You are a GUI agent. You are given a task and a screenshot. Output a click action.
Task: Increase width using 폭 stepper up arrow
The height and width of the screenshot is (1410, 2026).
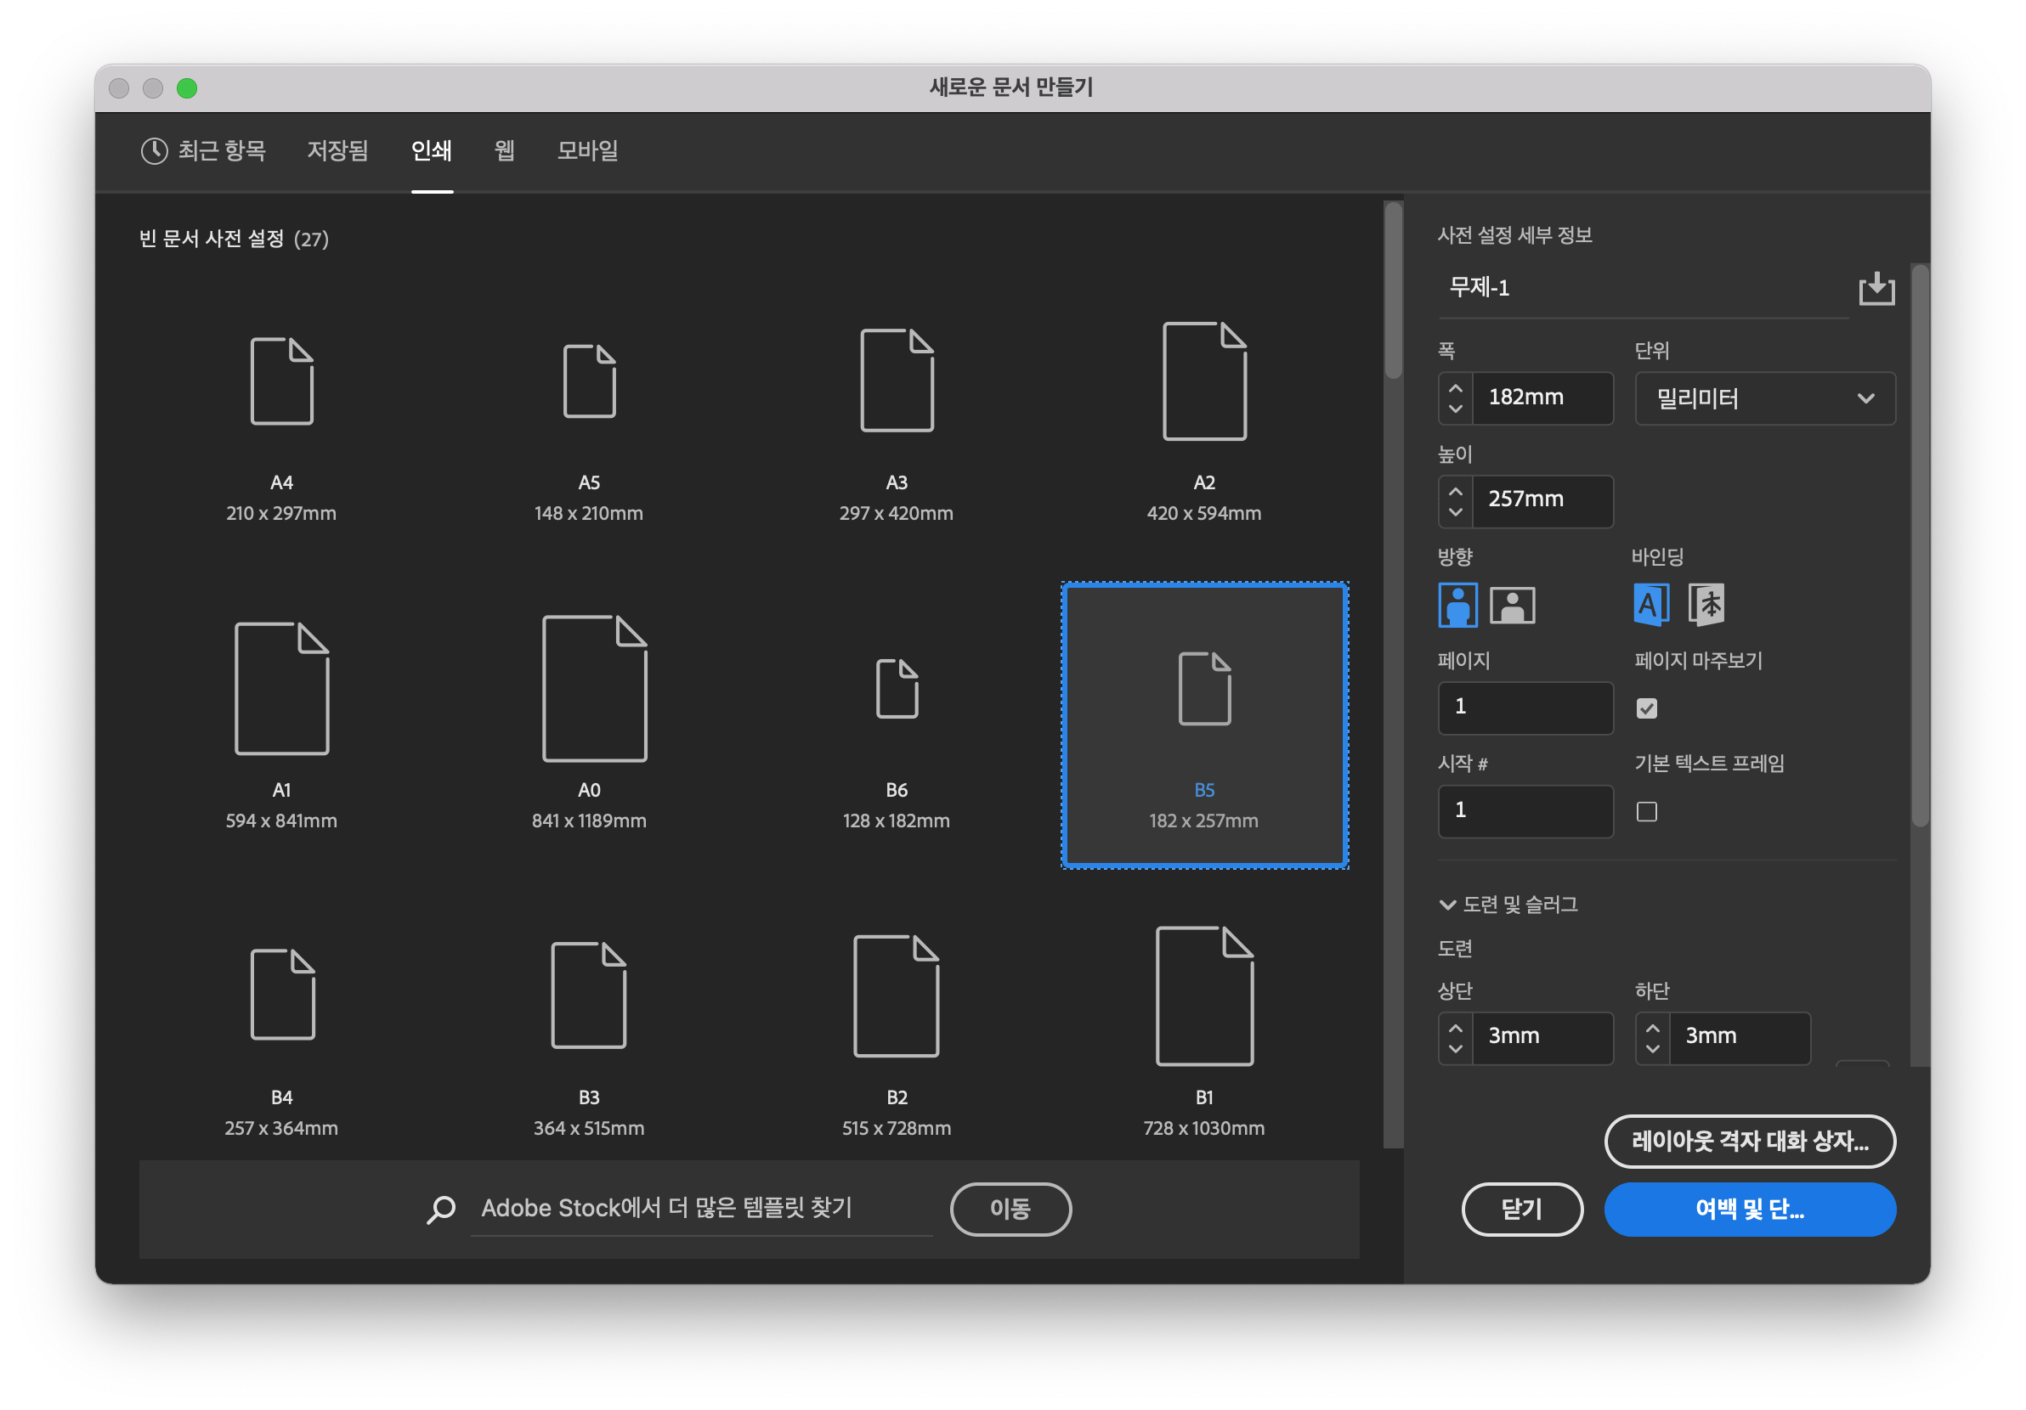coord(1455,388)
